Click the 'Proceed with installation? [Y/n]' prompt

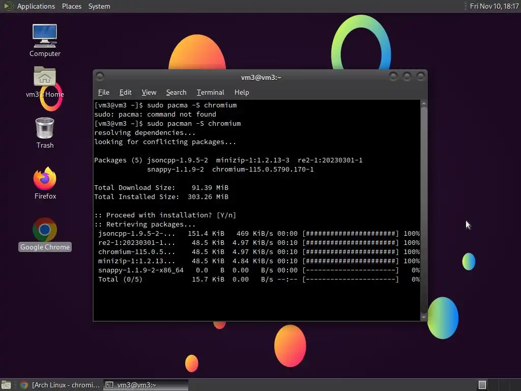click(165, 215)
